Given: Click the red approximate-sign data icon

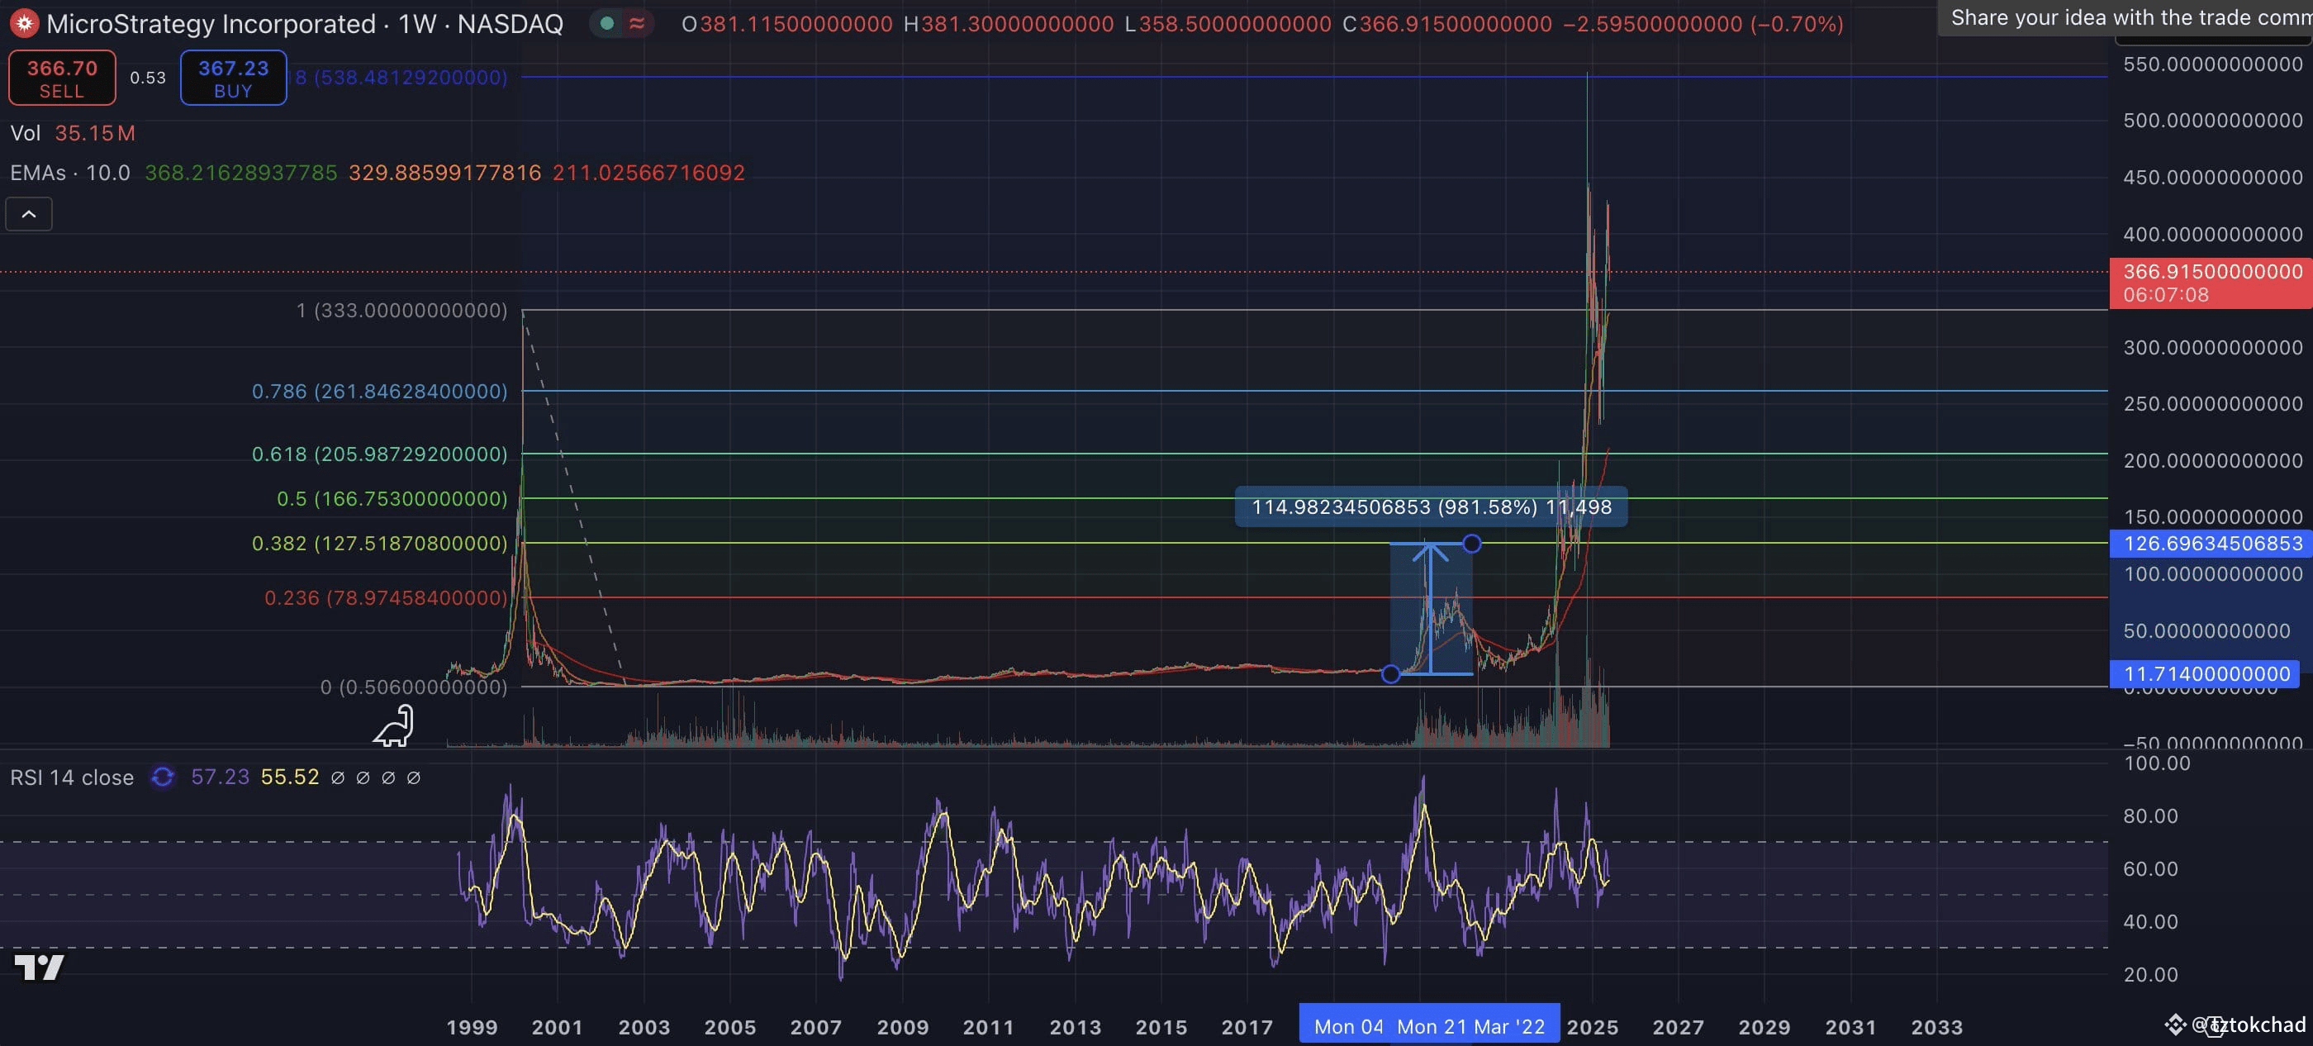Looking at the screenshot, I should coord(637,23).
